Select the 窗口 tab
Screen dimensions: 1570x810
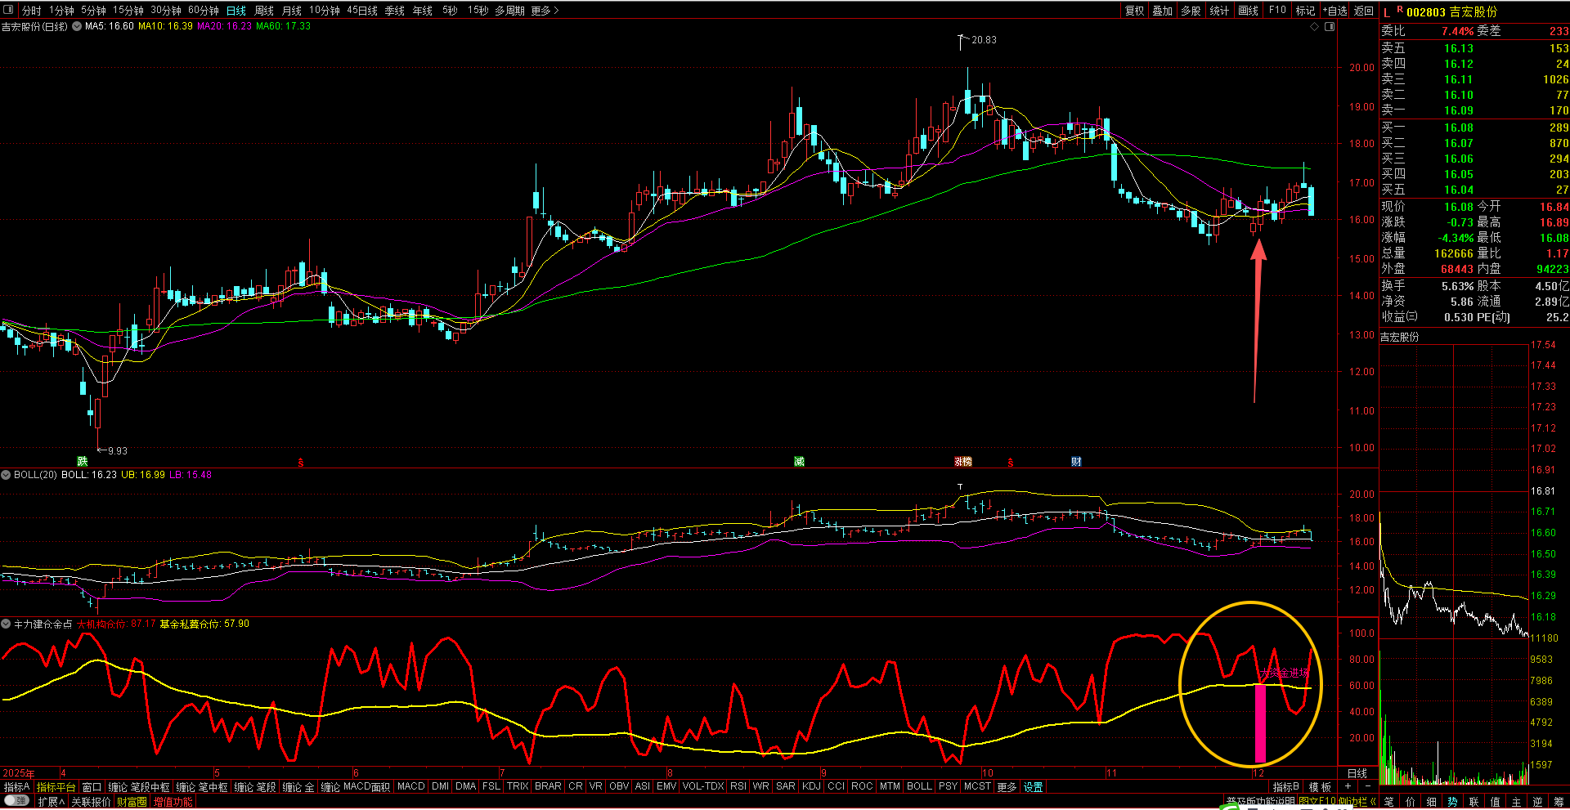[92, 787]
